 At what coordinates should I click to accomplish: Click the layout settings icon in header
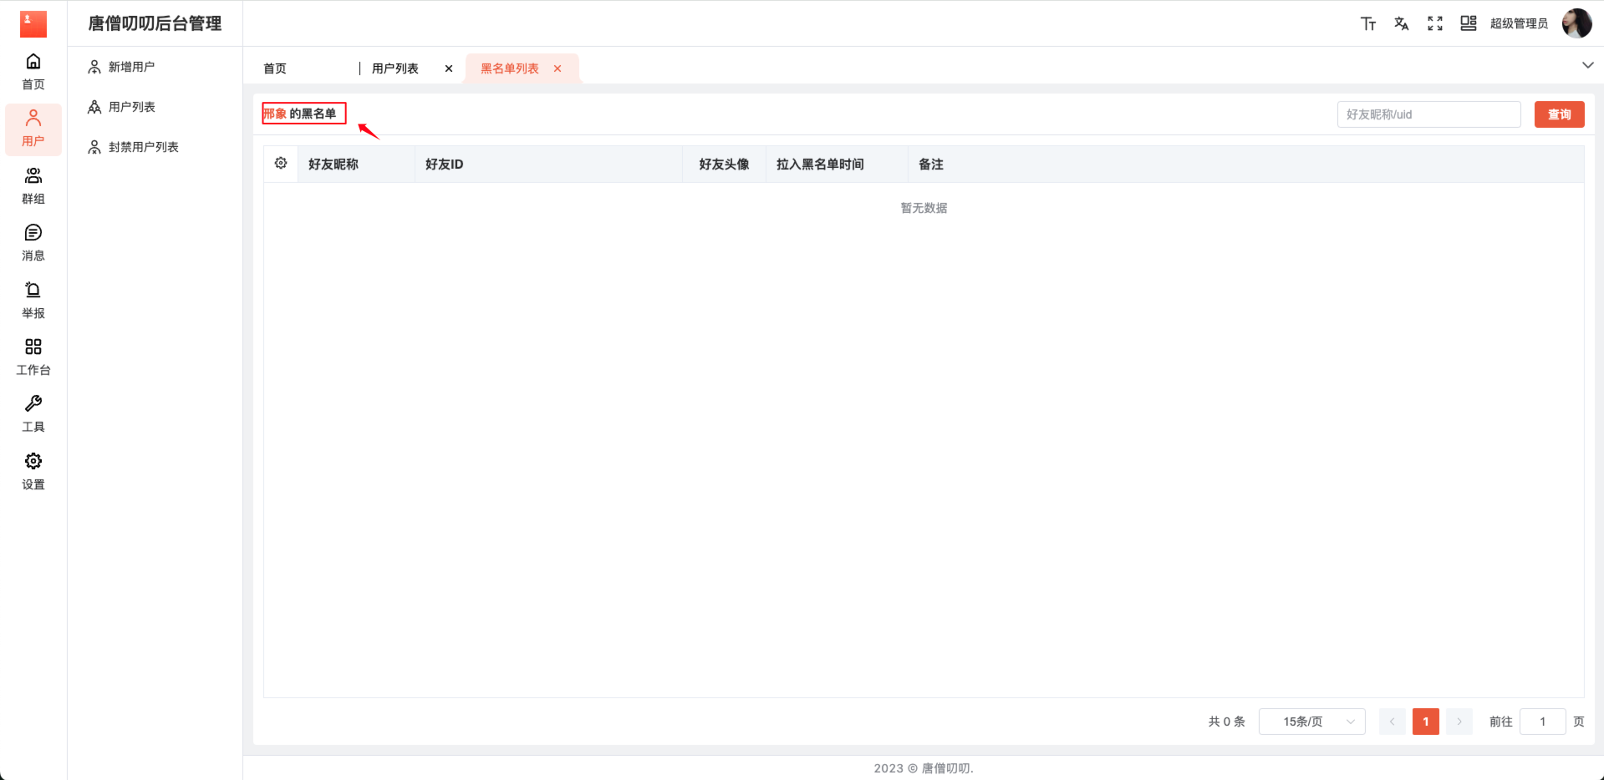coord(1468,23)
